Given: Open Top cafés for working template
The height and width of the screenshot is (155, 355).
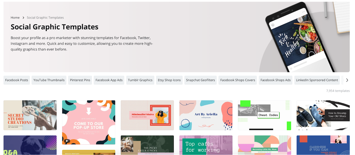Looking at the screenshot, I should (206, 145).
